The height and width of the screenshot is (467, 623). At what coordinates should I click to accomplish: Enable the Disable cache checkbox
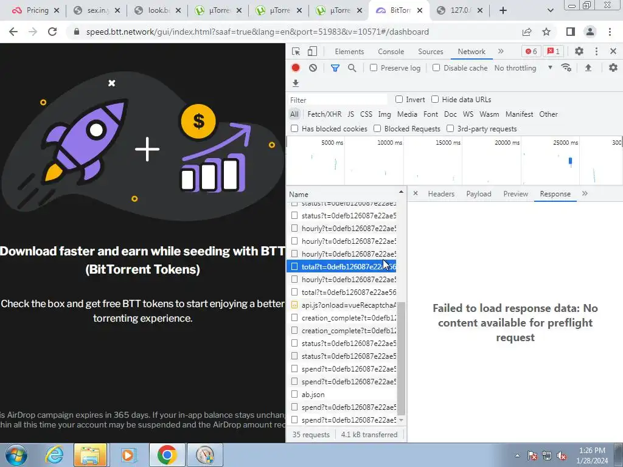click(436, 68)
